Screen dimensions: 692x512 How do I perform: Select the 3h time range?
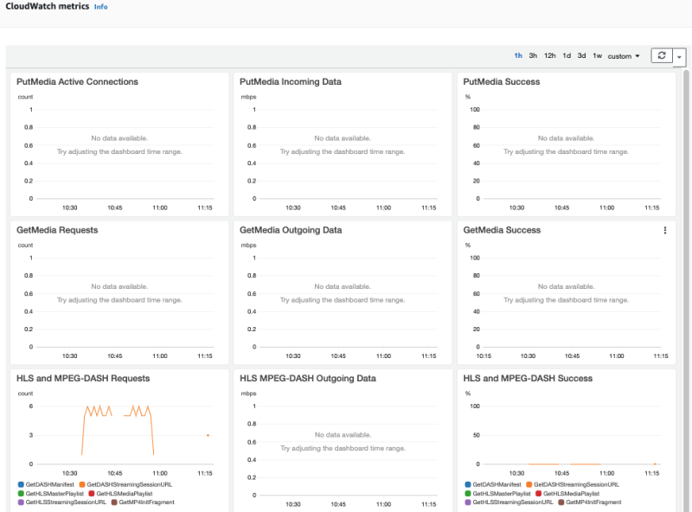tap(533, 54)
